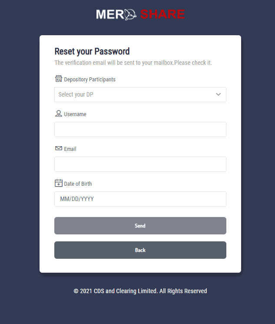This screenshot has height=324, width=275.
Task: Click the Date of Birth label
Action: pos(78,184)
